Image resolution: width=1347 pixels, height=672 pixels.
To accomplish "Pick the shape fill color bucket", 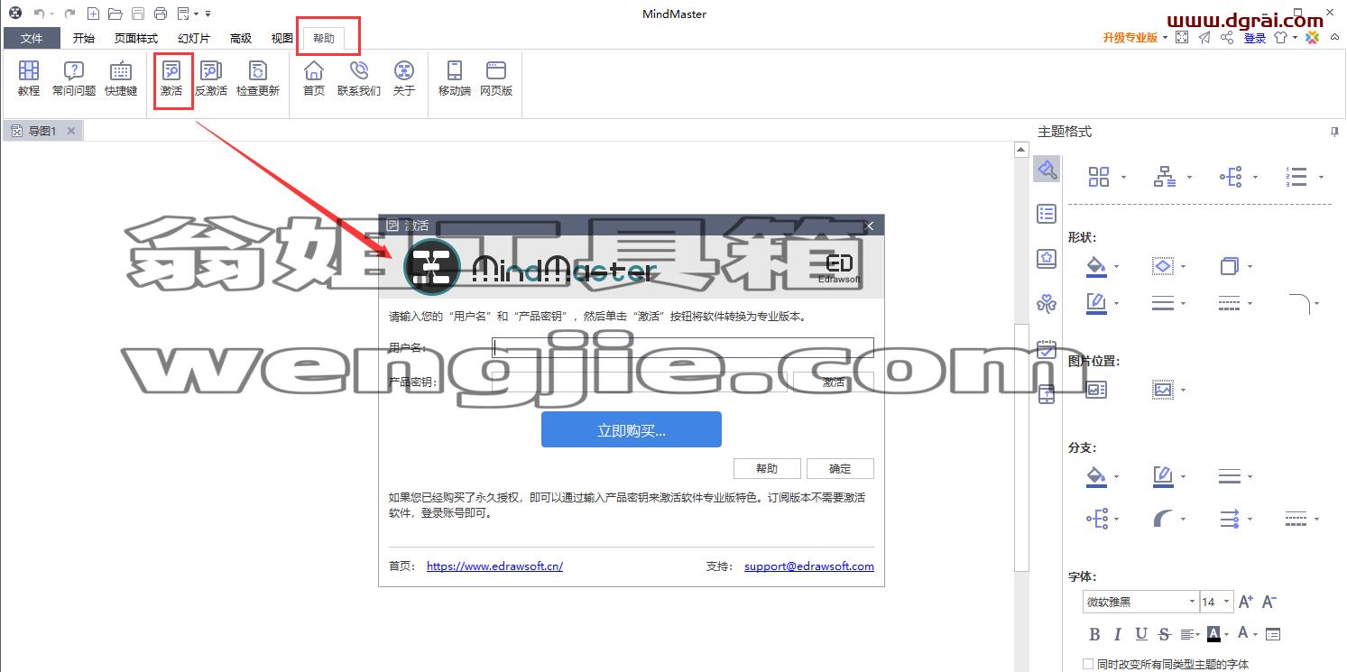I will pyautogui.click(x=1096, y=266).
